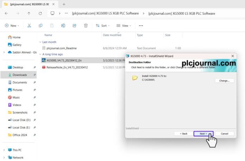Viewport: 245px width, 161px height.
Task: Click the Next button in InstallShield wizard
Action: pos(203,134)
